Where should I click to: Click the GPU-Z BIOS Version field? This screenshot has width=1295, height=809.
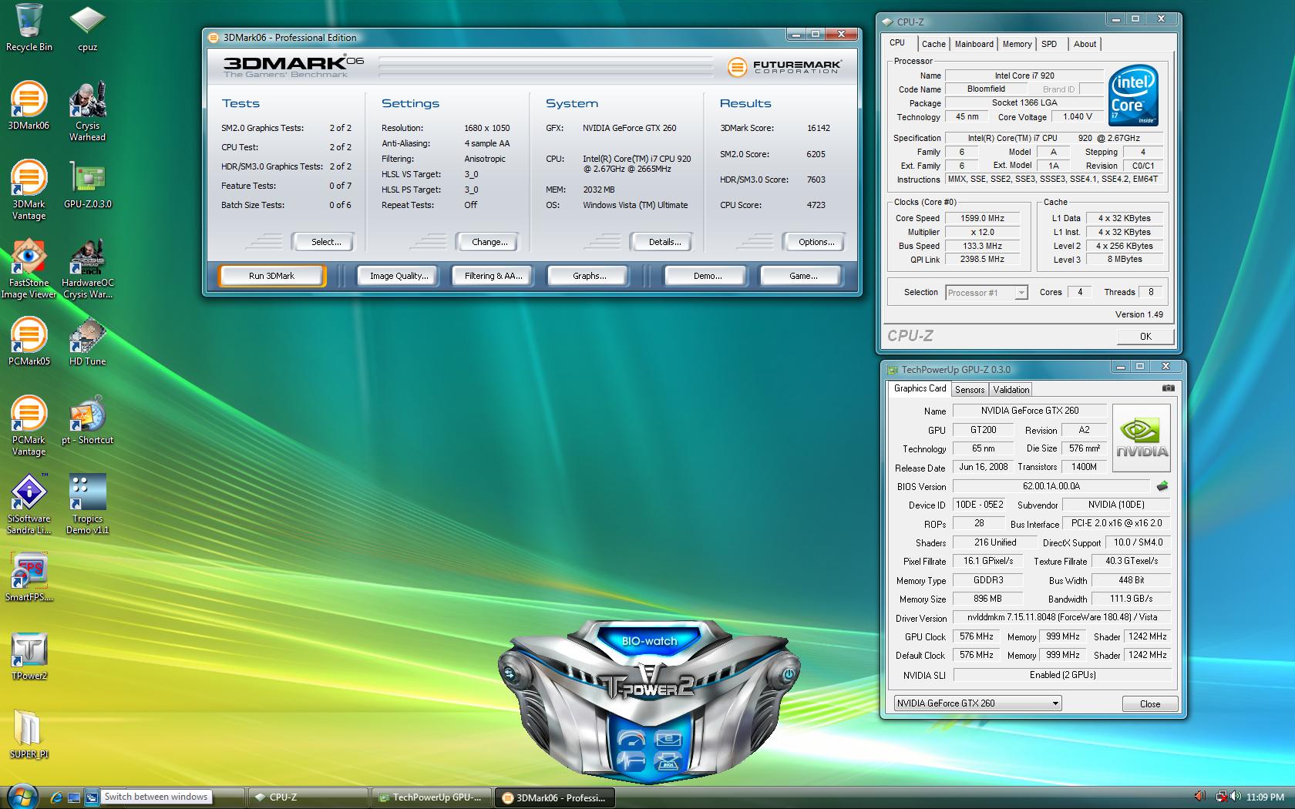pyautogui.click(x=1051, y=486)
